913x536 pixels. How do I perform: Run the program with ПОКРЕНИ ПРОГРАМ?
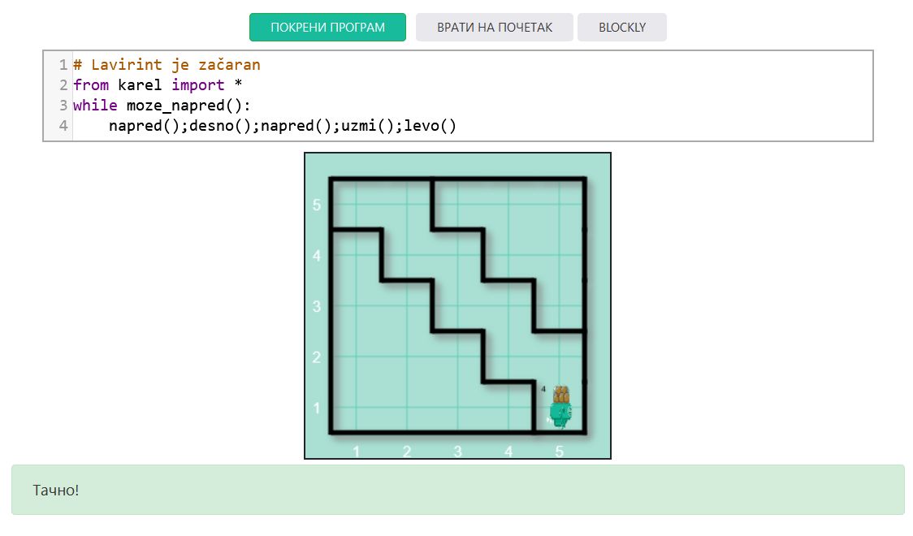click(327, 27)
